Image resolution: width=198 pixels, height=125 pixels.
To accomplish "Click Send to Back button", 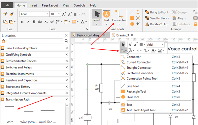I will click(157, 18).
